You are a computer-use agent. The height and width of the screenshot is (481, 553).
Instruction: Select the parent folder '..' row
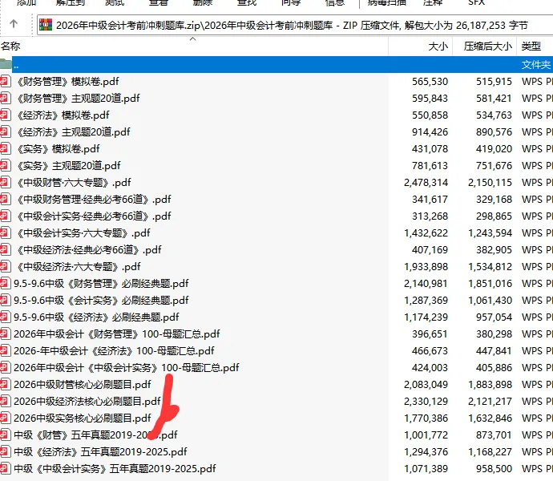[x=276, y=65]
